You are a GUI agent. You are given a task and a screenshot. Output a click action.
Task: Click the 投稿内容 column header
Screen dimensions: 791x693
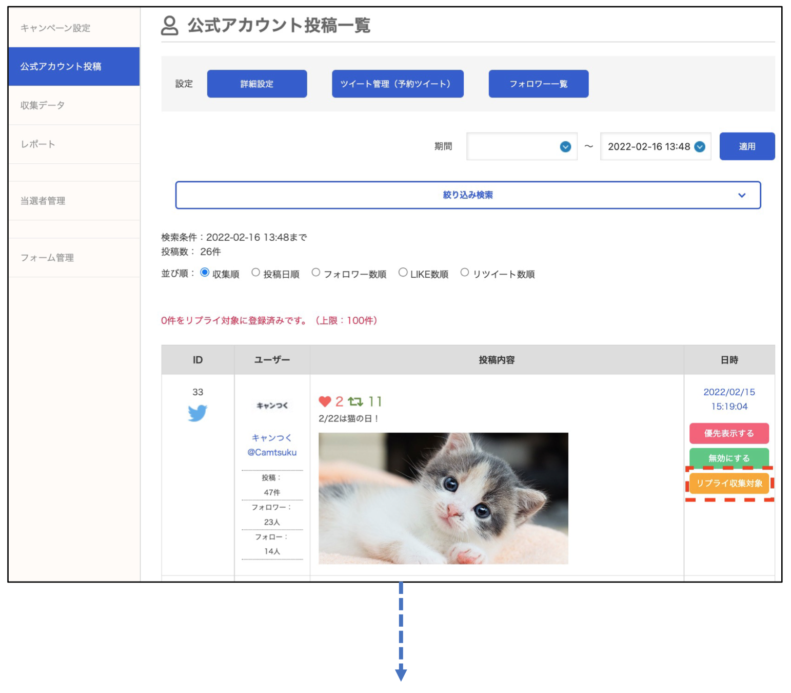click(497, 360)
